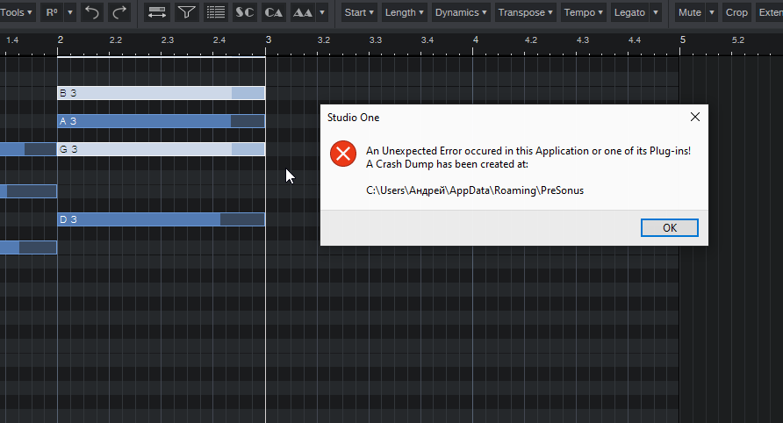Click bar 4 on the timeline ruler
The width and height of the screenshot is (783, 423).
[x=476, y=39]
